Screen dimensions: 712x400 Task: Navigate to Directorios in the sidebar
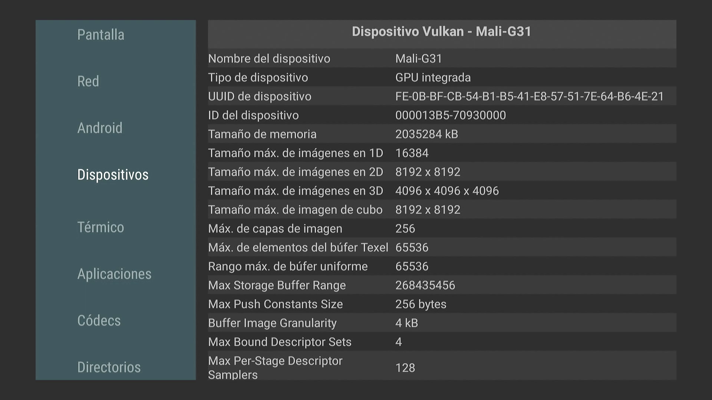[x=109, y=367]
